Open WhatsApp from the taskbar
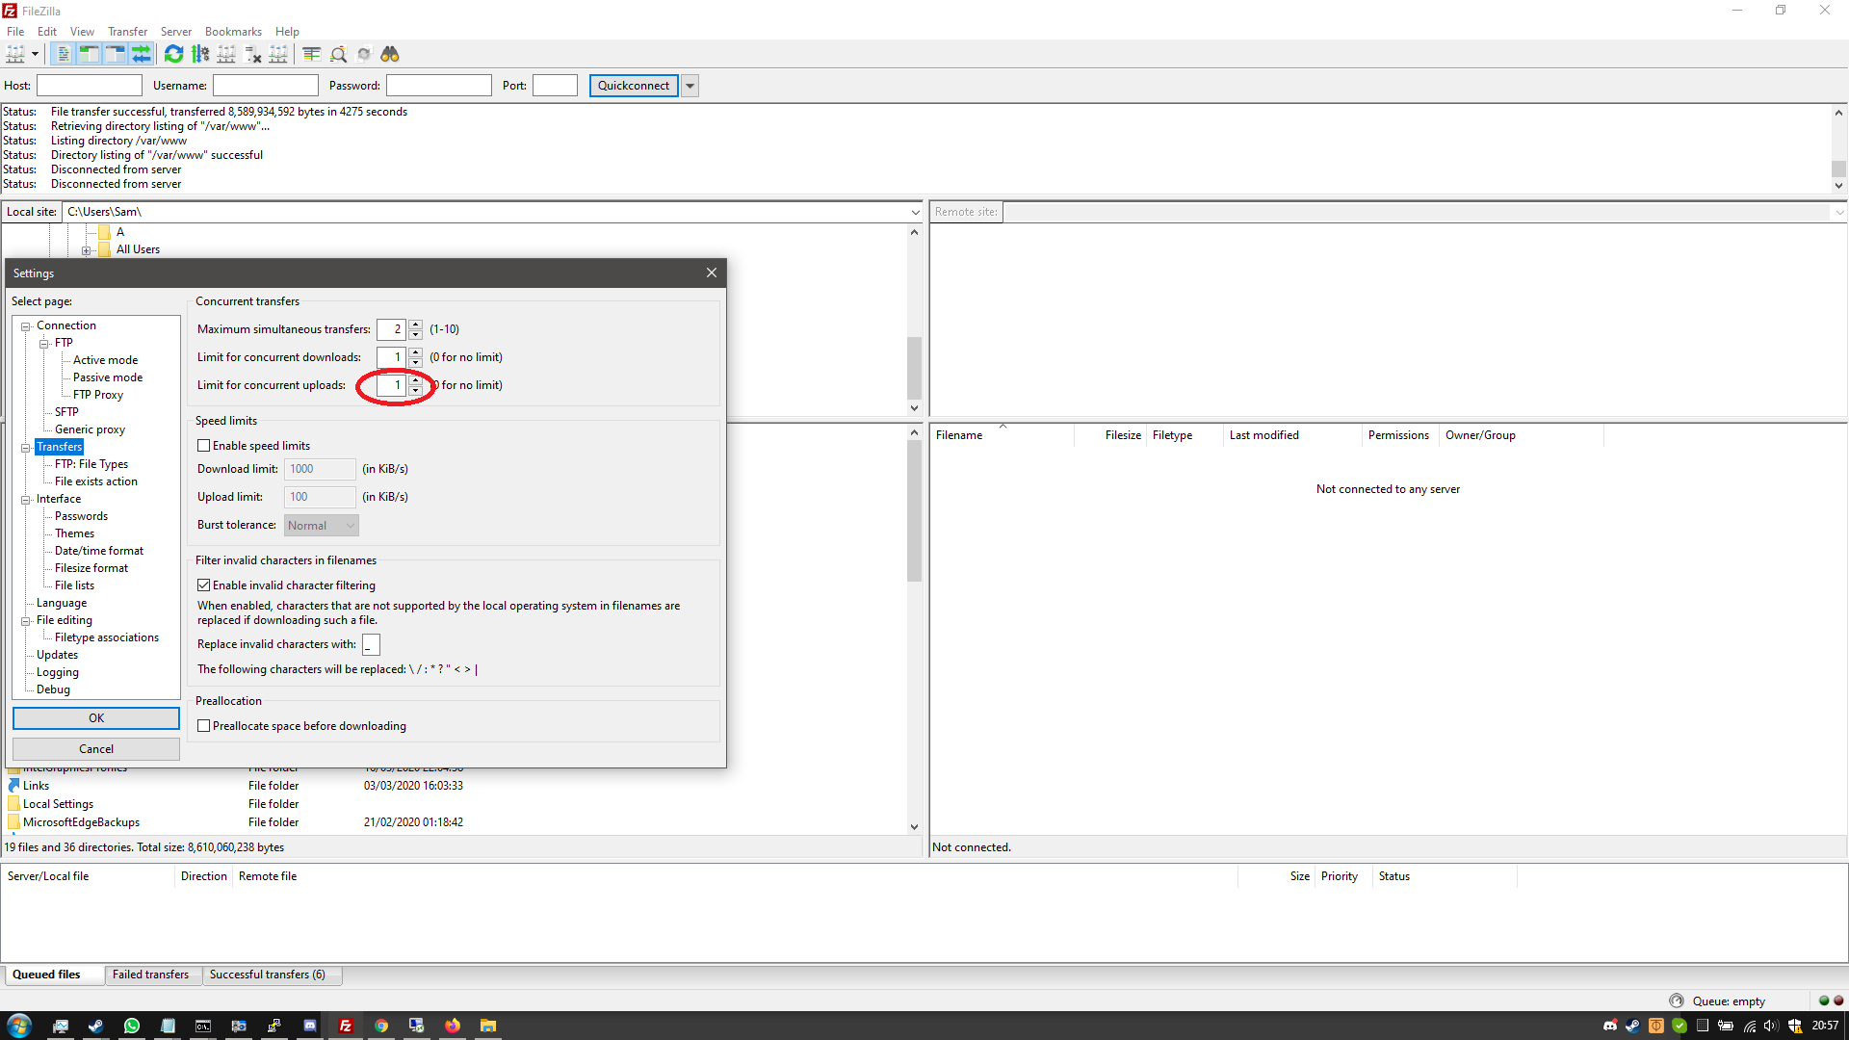Viewport: 1849px width, 1040px height. (132, 1026)
